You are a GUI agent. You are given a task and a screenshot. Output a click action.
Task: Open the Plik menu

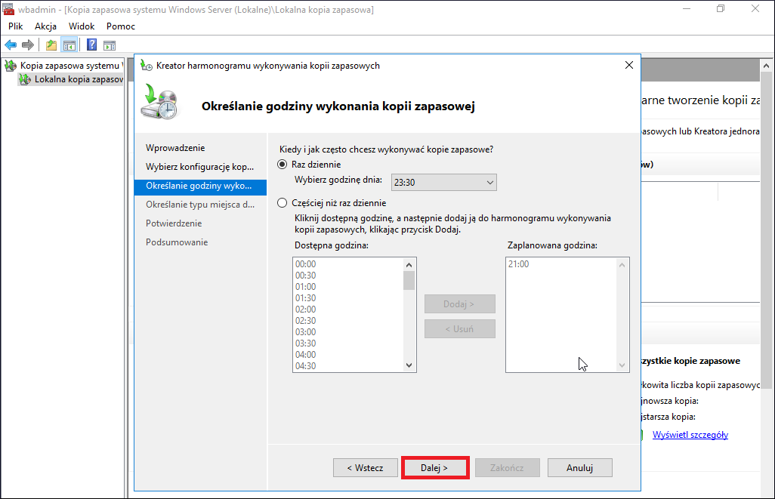click(x=15, y=26)
